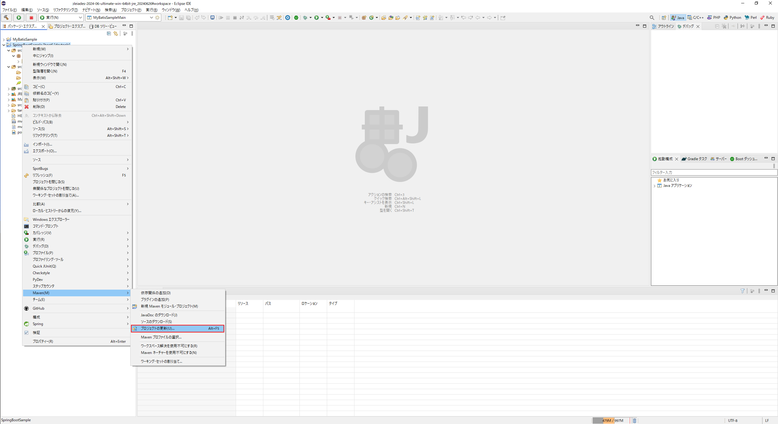Open the 実行(N) launch mode dropdown

(80, 18)
